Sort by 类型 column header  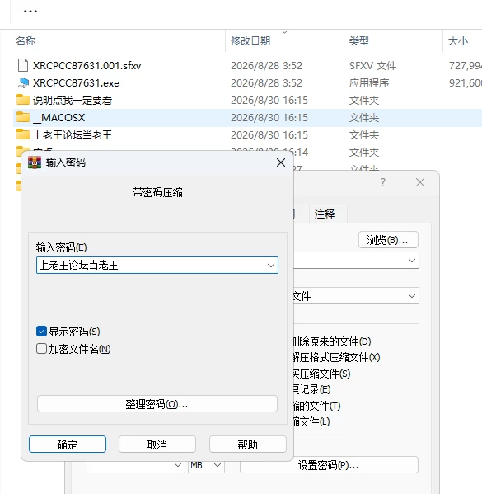(359, 40)
